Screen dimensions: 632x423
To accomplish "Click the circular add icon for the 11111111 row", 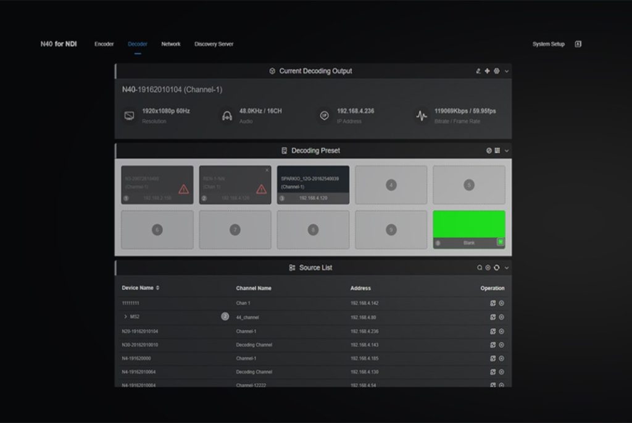I will point(501,303).
